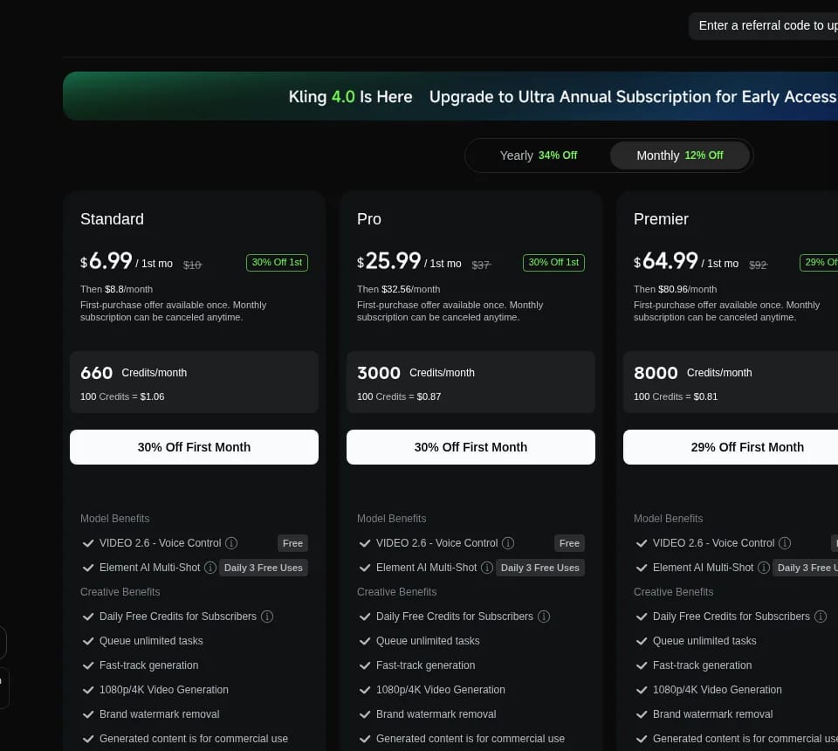Click '8000 Credits/month' text
Image resolution: width=838 pixels, height=751 pixels.
coord(692,373)
